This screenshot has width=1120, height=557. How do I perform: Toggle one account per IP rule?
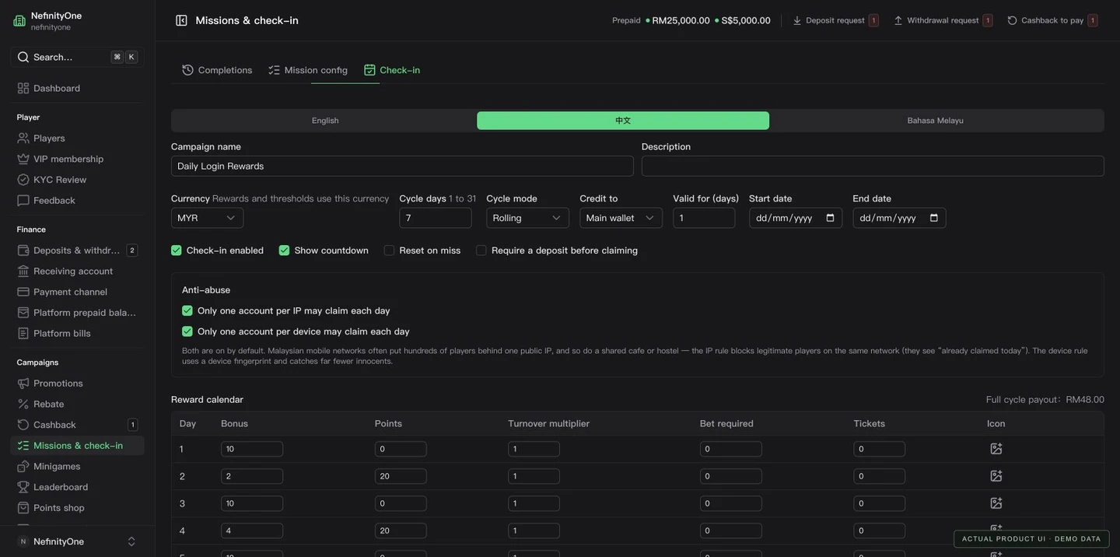[x=187, y=311]
